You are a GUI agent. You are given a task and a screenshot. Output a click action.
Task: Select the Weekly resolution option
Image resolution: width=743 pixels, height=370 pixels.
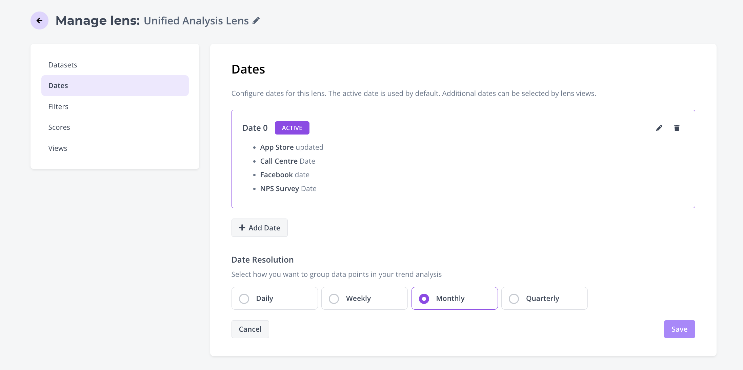tap(334, 299)
